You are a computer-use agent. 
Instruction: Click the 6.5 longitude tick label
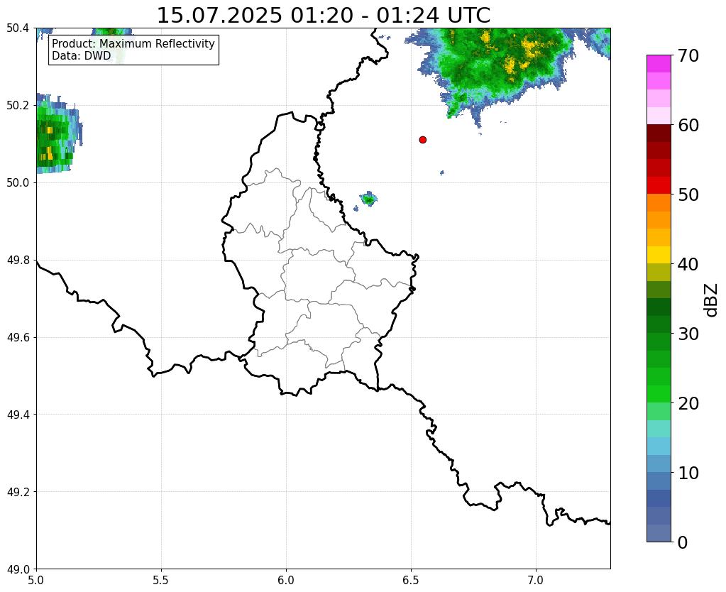[411, 580]
